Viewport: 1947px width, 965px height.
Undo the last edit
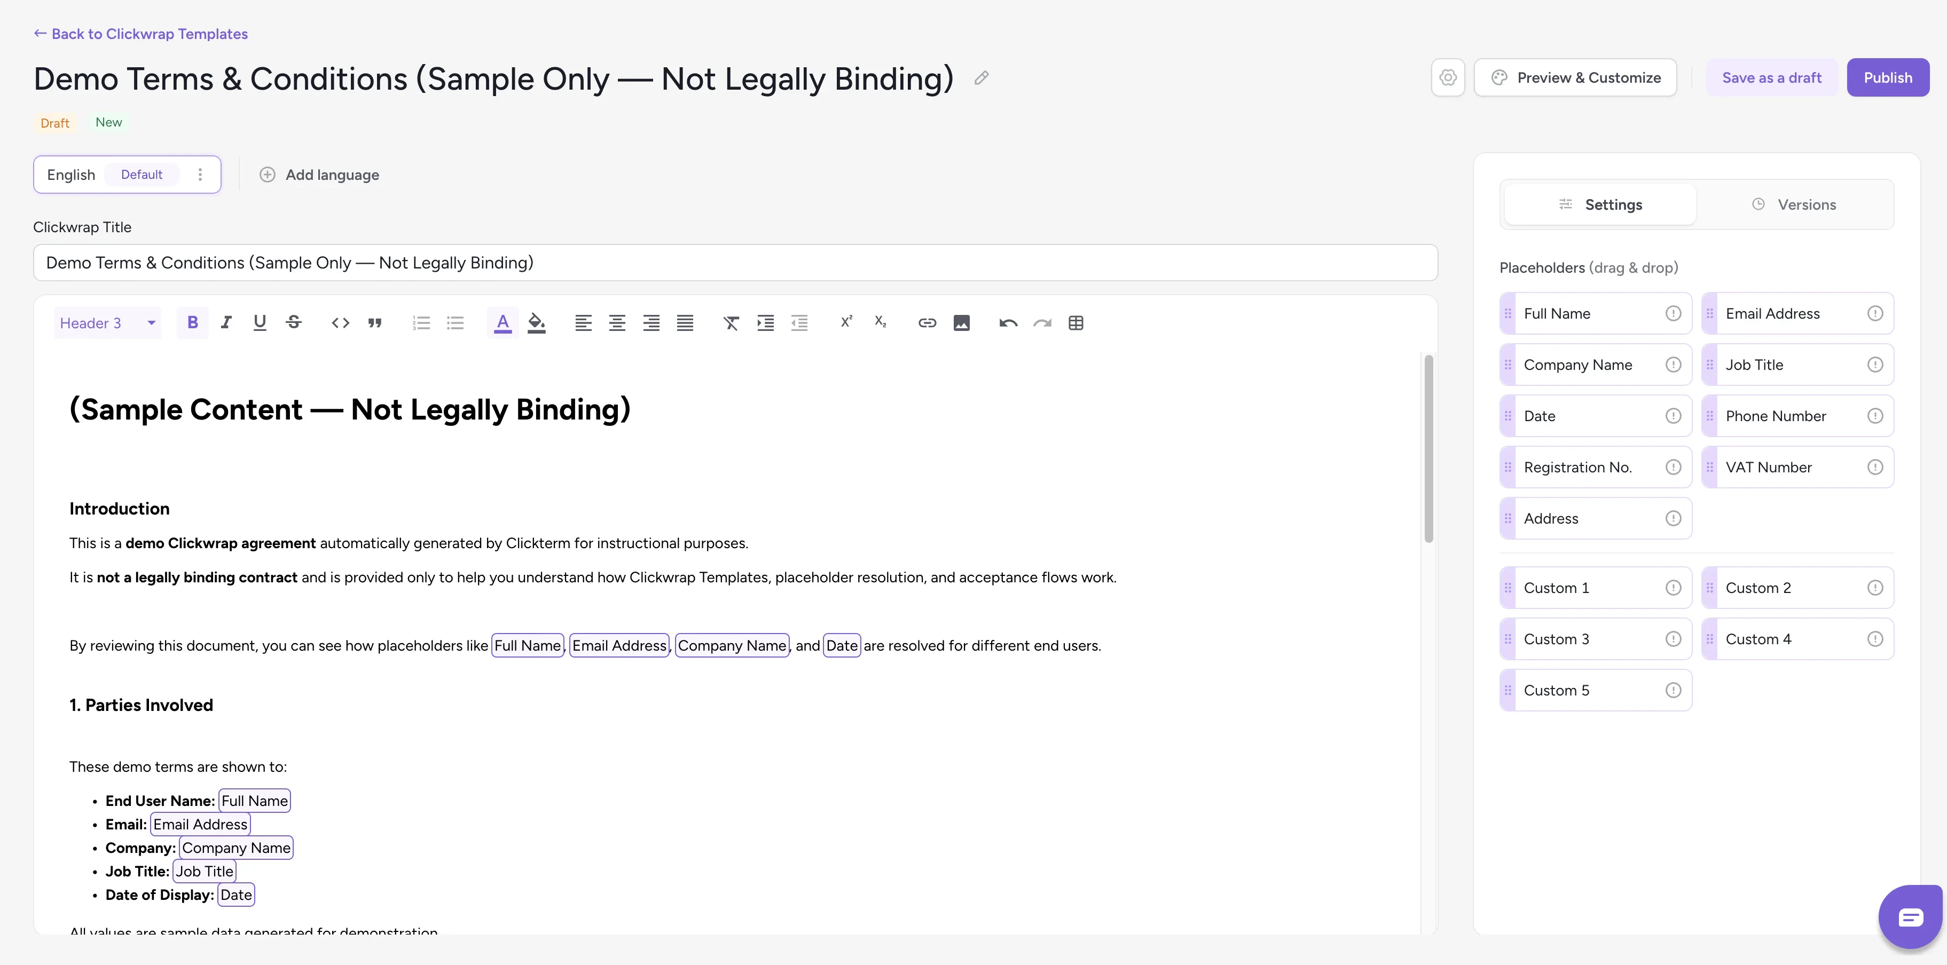[x=1008, y=323]
